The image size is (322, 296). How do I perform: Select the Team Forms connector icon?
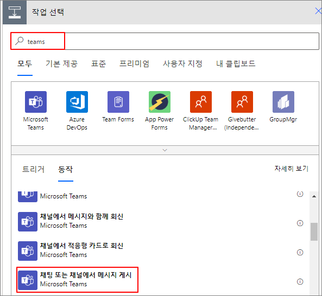click(118, 102)
